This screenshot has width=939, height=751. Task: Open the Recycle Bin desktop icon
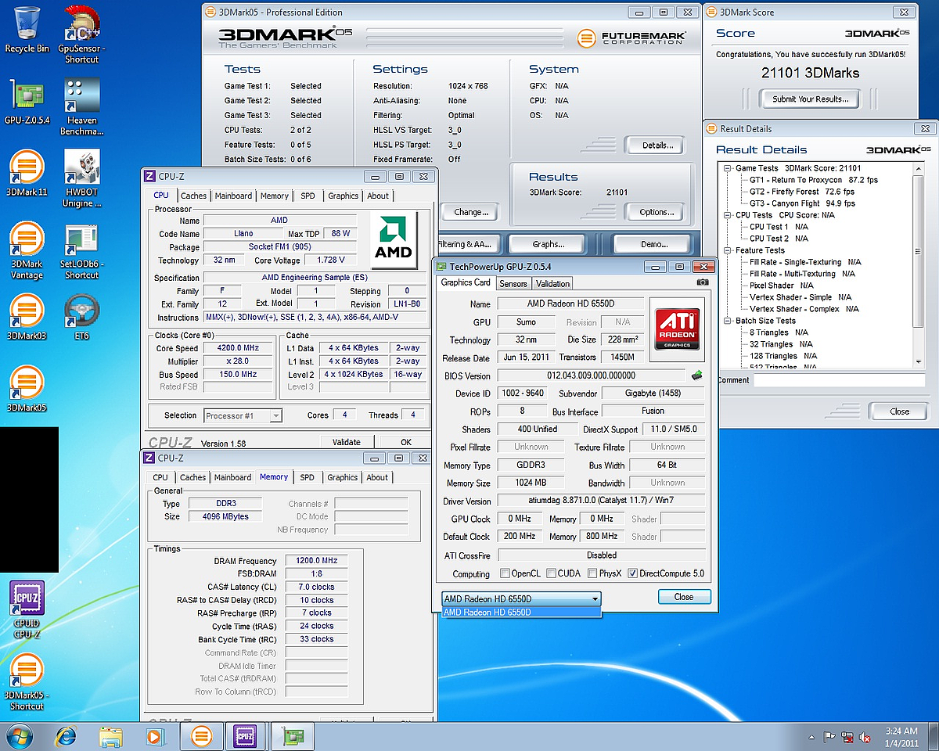(27, 30)
